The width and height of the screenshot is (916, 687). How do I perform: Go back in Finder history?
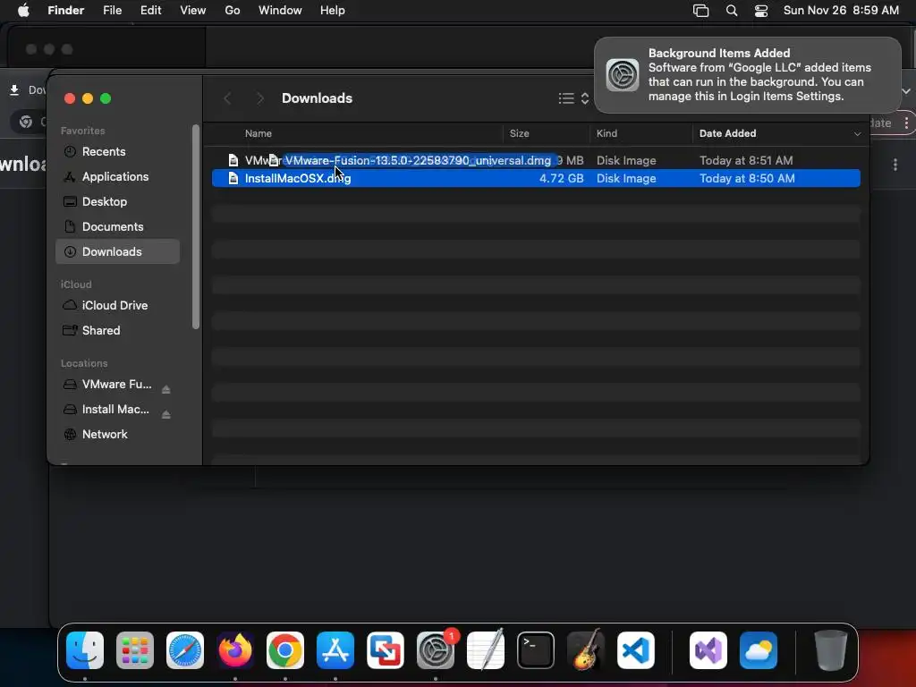228,98
